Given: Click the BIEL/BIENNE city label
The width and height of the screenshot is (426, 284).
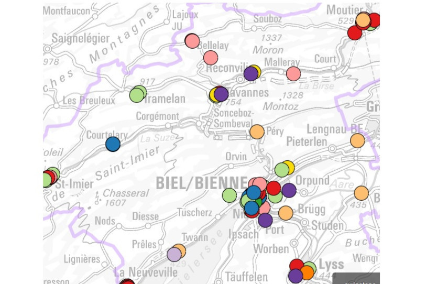Looking at the screenshot, I should (x=202, y=183).
